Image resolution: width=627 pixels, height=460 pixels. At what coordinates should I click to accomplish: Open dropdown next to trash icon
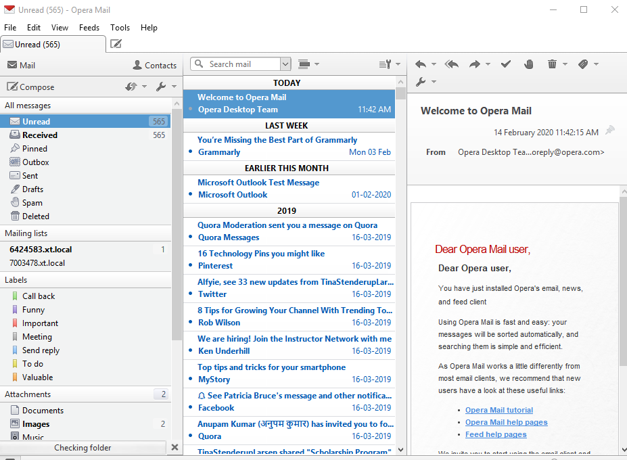(565, 64)
